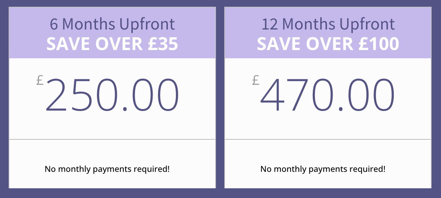Click the divider line in the 12-month card
Image resolution: width=441 pixels, height=198 pixels.
tap(328, 139)
